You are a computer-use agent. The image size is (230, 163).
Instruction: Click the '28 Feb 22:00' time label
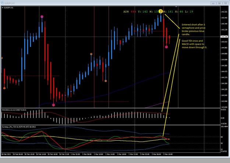64,154
